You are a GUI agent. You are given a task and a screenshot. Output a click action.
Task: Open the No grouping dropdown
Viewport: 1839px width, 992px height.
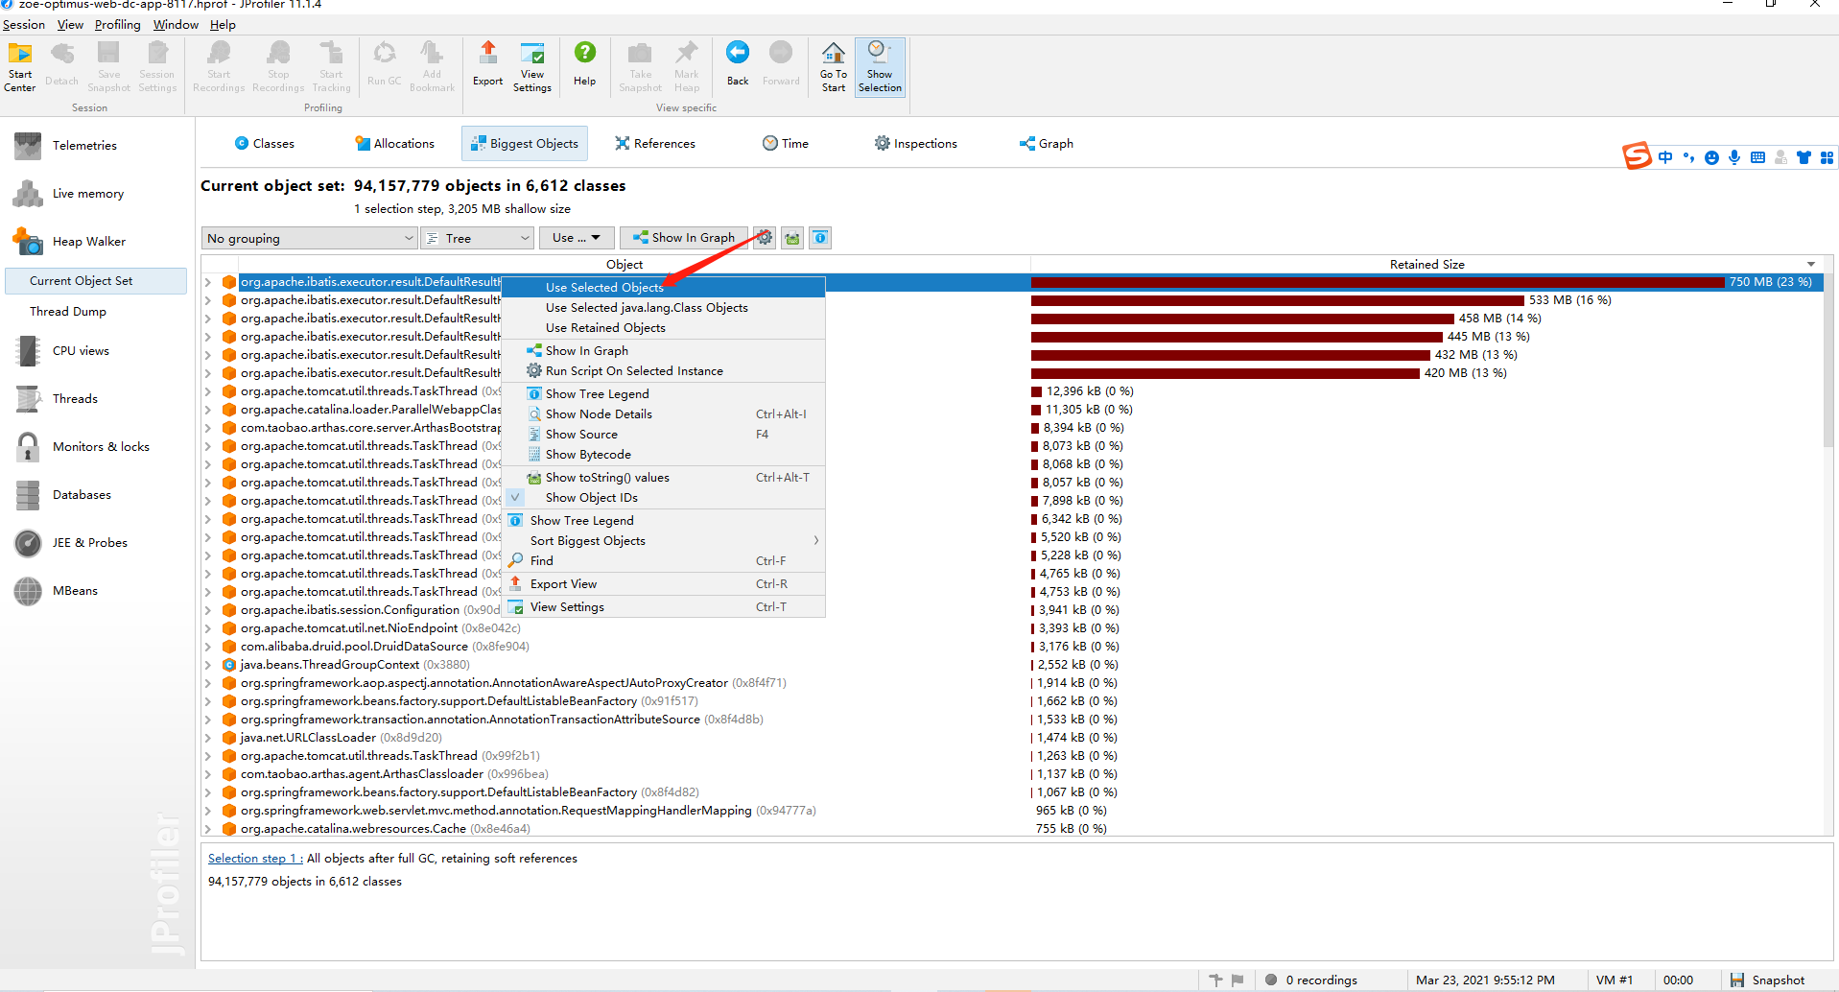point(310,238)
